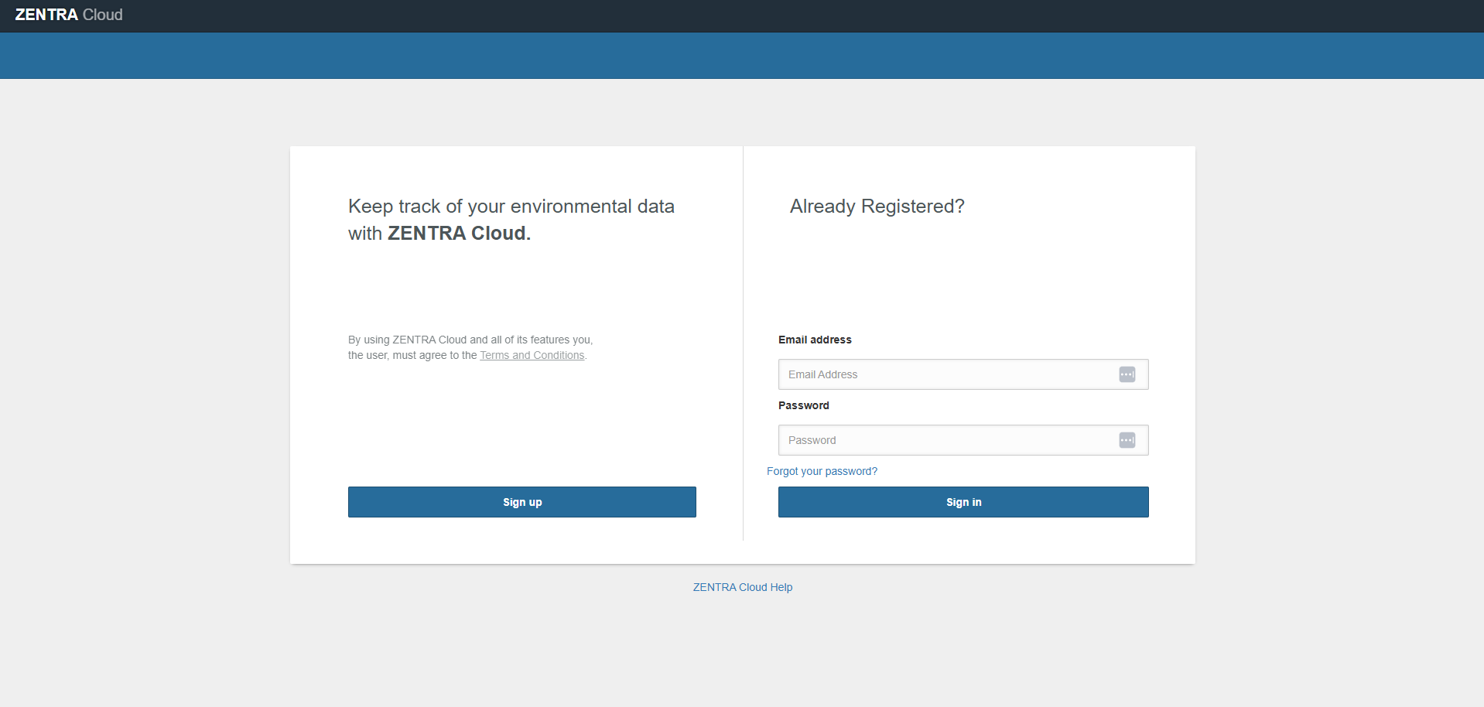Focus the Email Address input field
This screenshot has width=1484, height=707.
pos(963,374)
